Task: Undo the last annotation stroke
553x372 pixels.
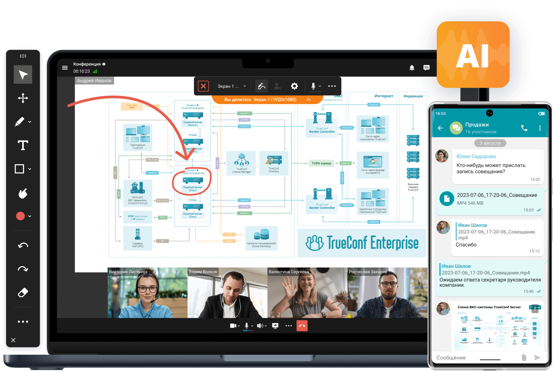Action: 23,245
